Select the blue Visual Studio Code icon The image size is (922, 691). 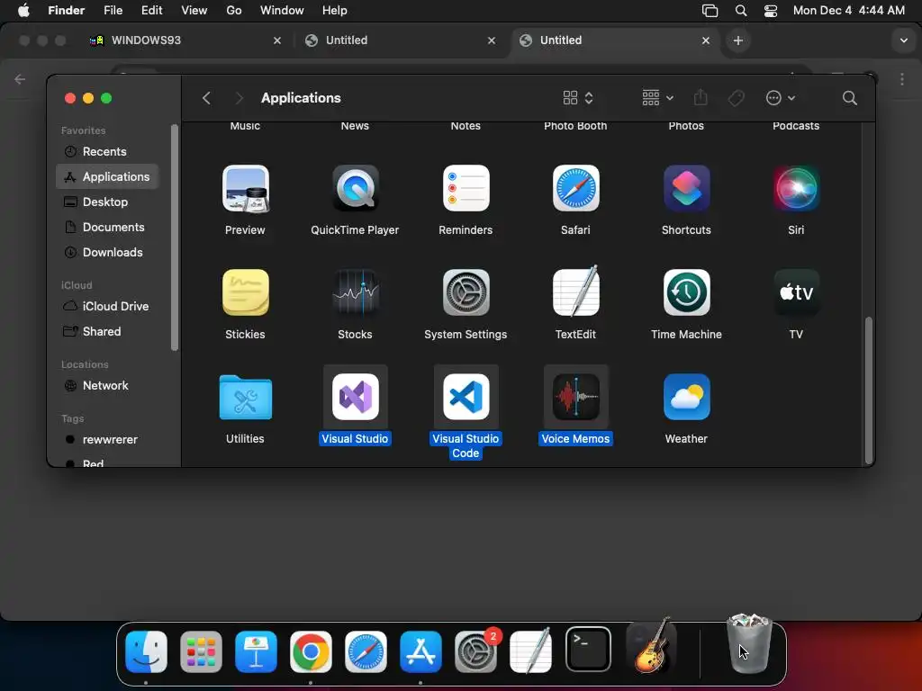[x=466, y=397]
